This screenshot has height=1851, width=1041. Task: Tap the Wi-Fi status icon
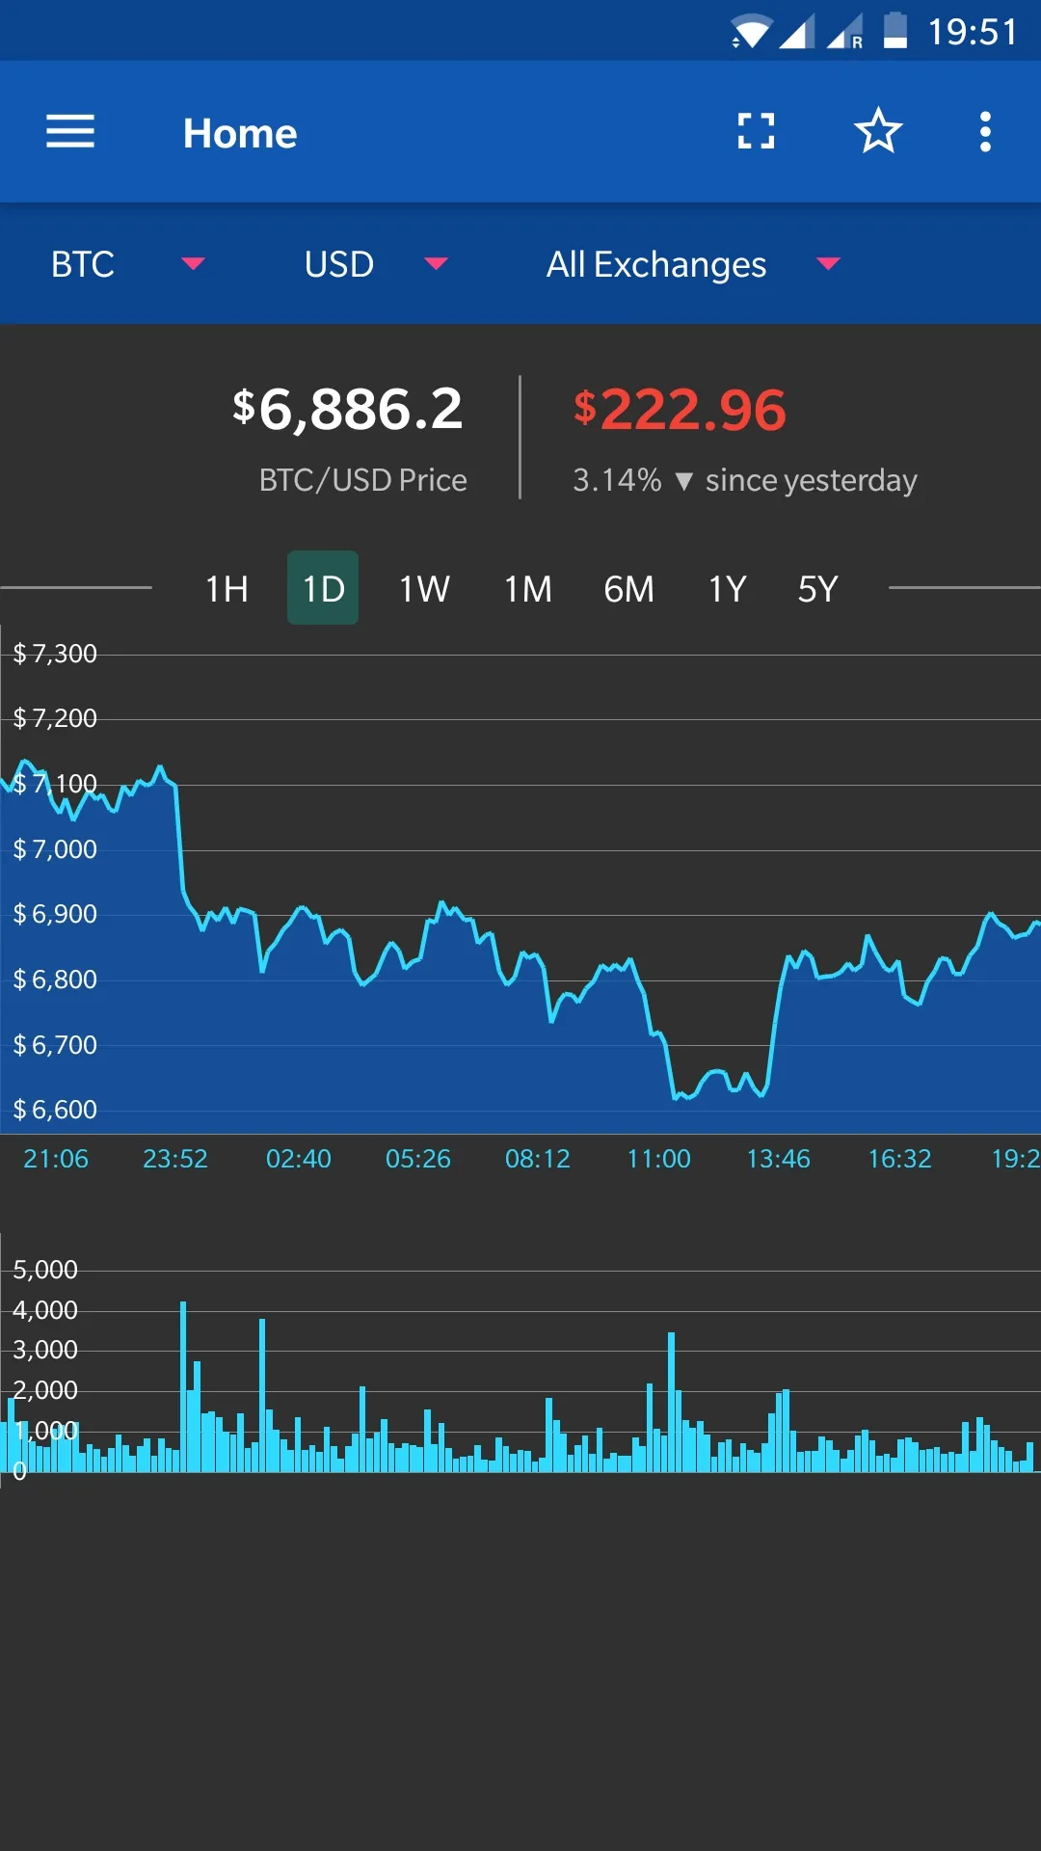[x=750, y=32]
